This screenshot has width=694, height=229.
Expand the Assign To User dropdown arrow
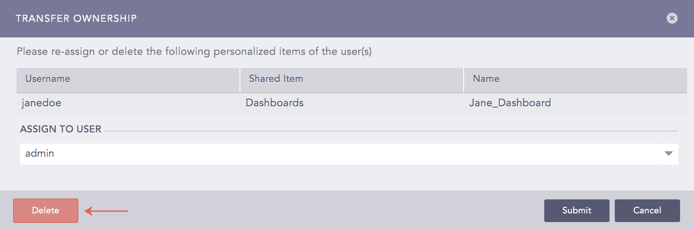[x=669, y=154]
